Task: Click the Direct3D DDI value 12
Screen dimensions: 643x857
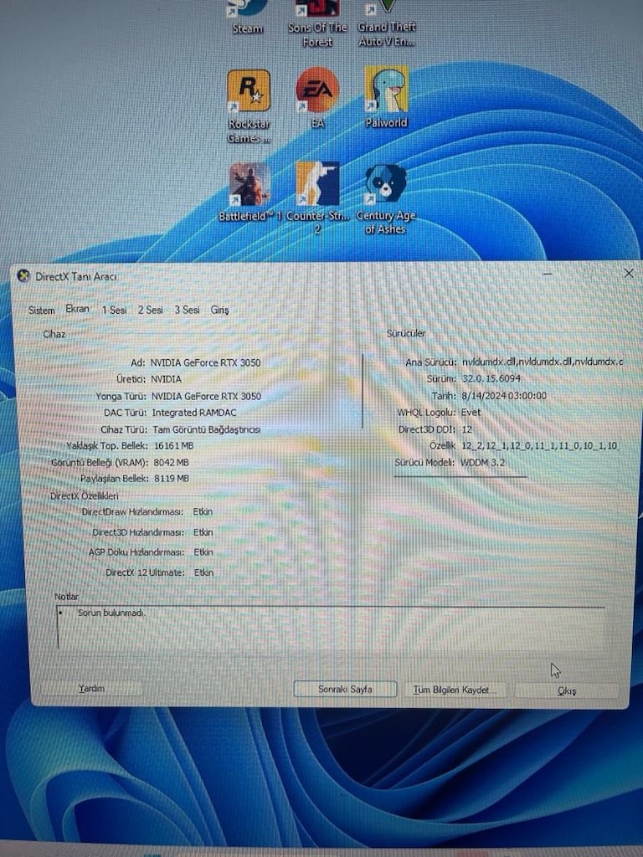Action: pos(467,429)
